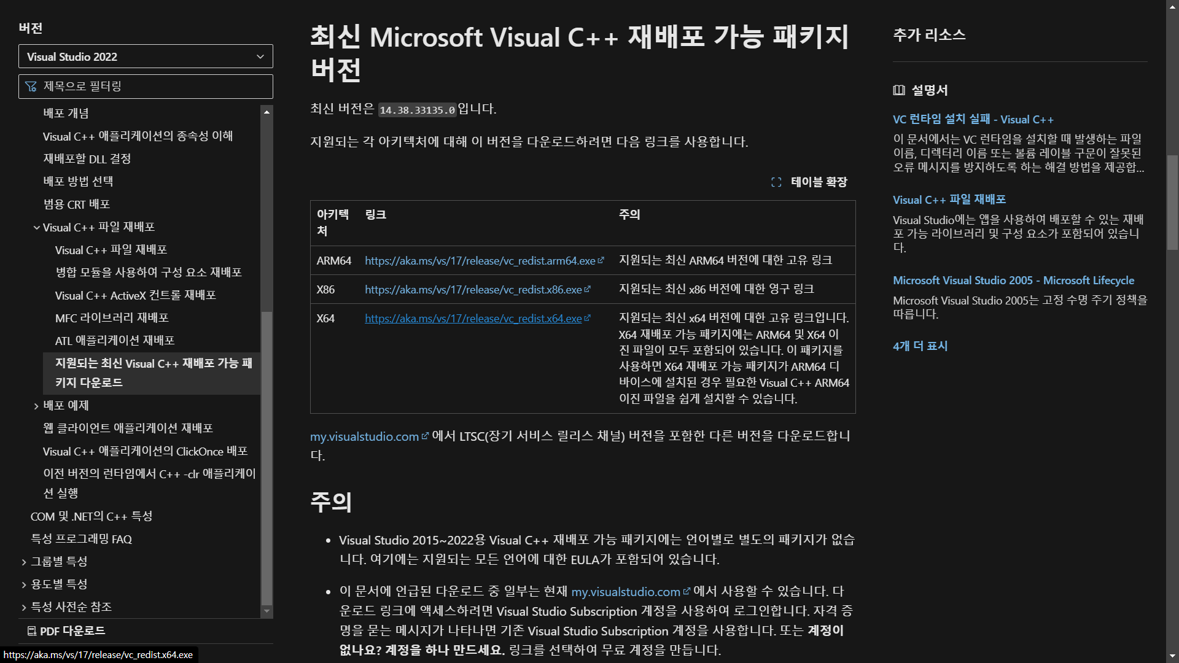Click the external link icon beside my.visualstudio.com

(425, 436)
